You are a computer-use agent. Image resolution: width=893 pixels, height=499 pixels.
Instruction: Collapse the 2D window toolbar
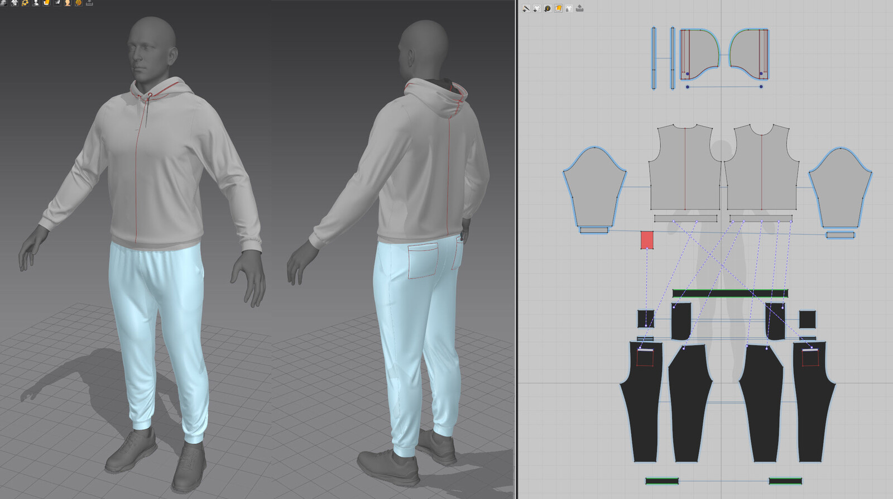pos(580,8)
